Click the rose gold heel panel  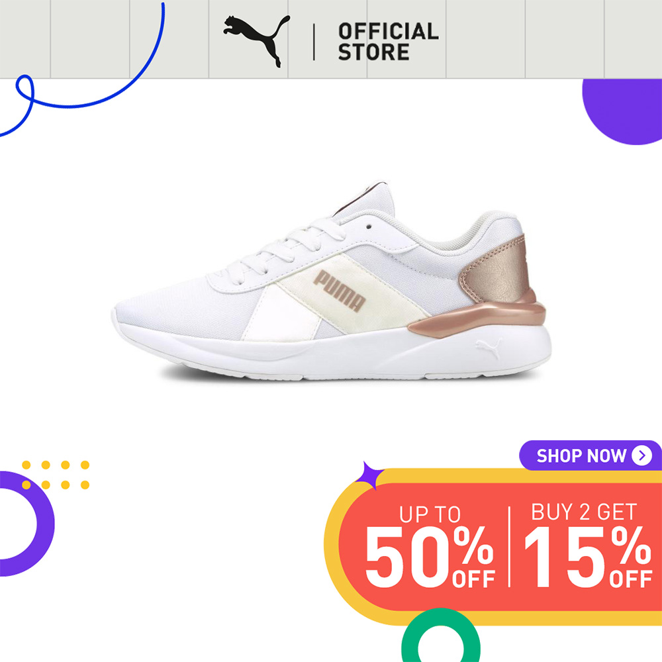[x=495, y=269]
